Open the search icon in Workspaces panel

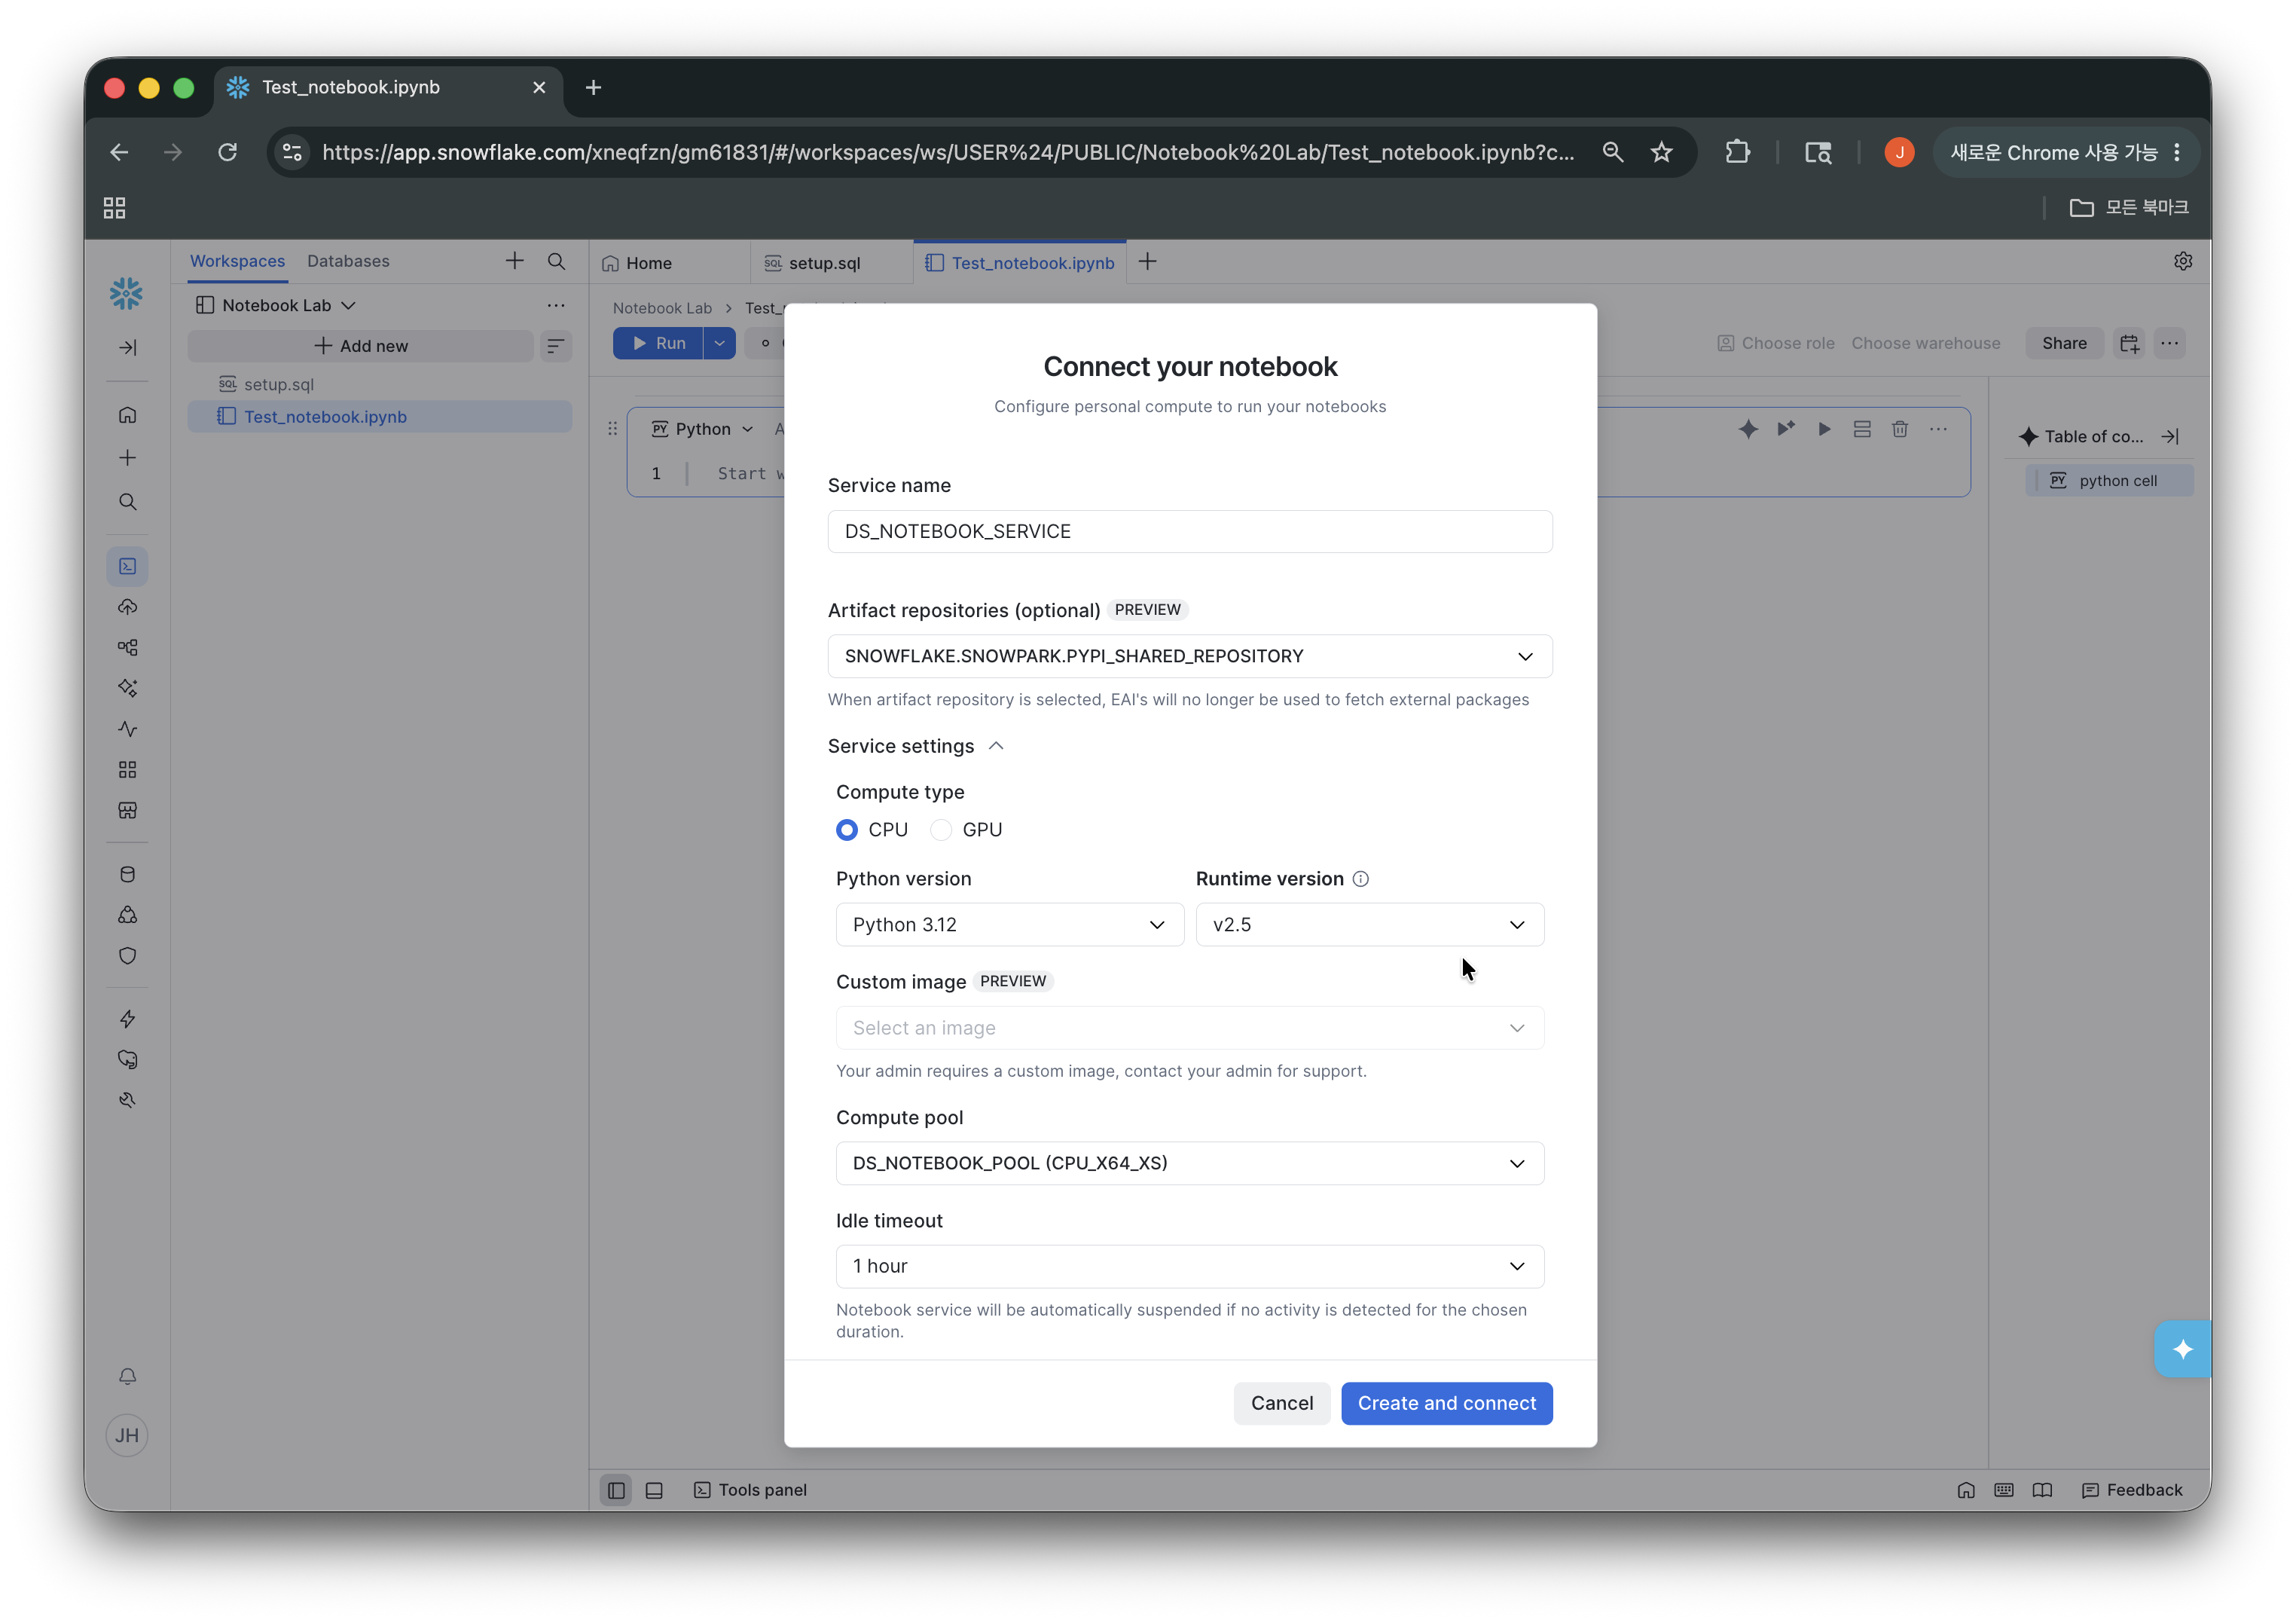tap(556, 261)
